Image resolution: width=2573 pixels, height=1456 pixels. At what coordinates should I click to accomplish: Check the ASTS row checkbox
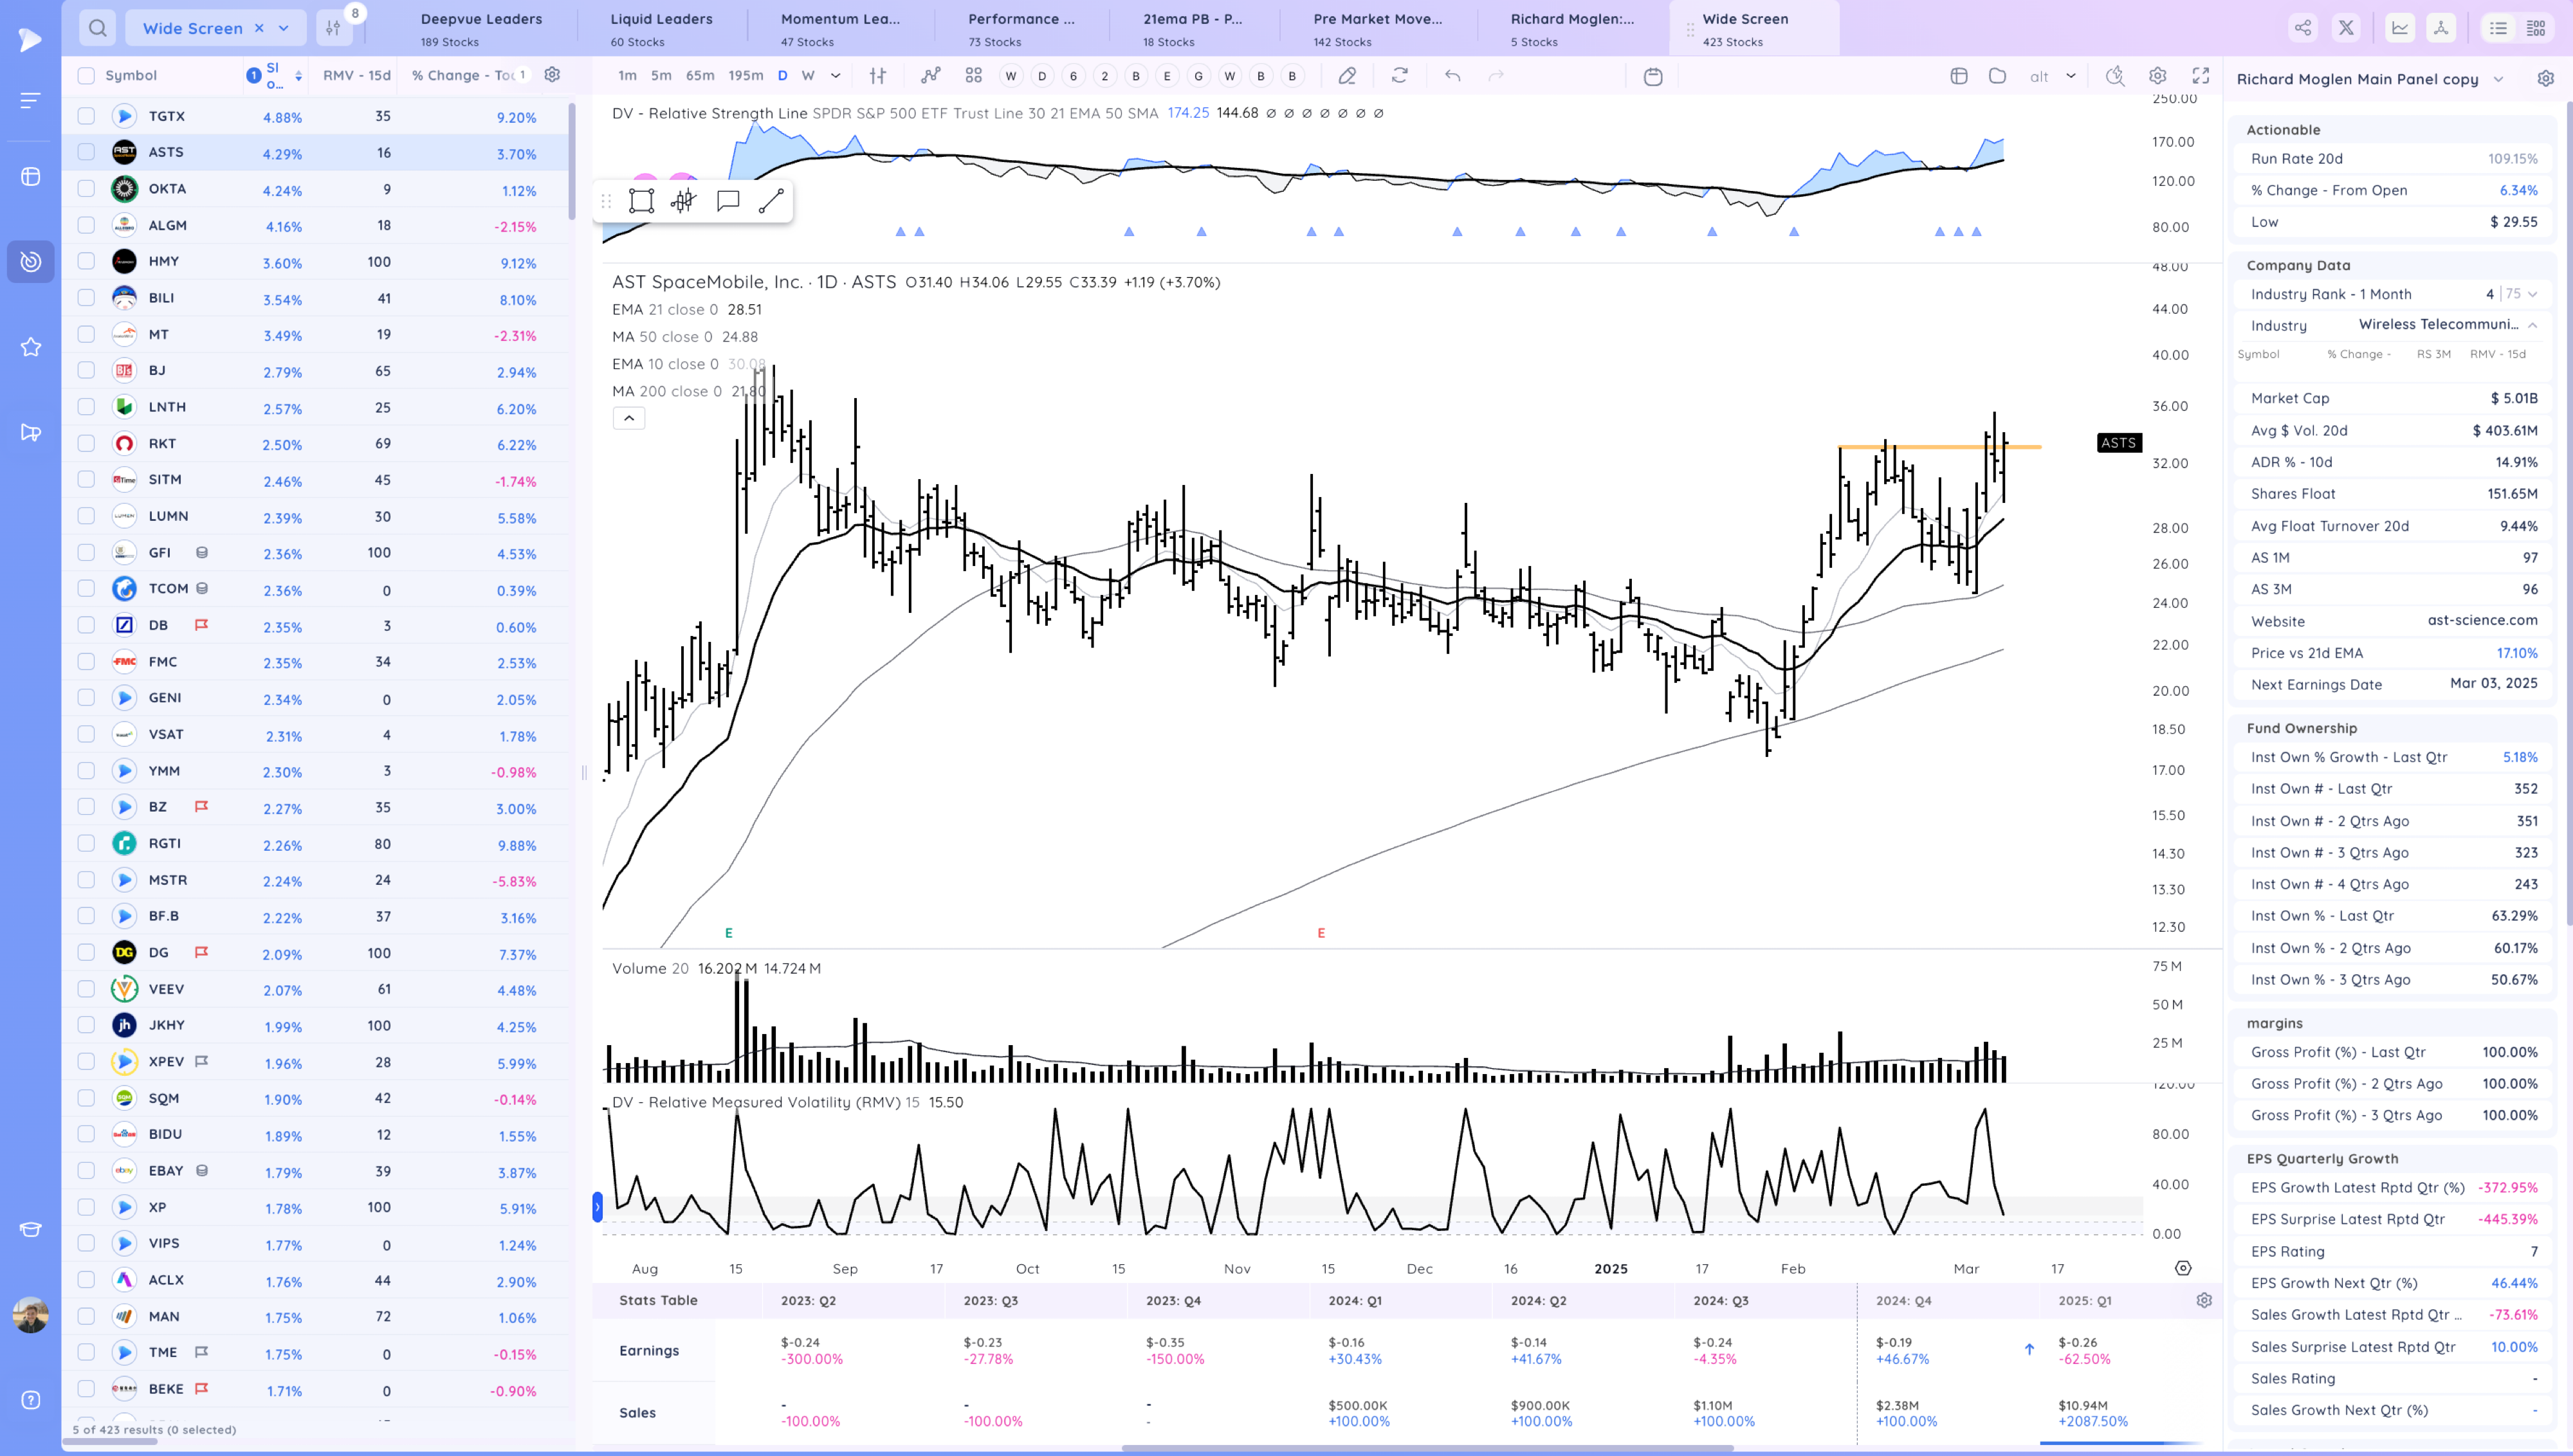coord(86,152)
